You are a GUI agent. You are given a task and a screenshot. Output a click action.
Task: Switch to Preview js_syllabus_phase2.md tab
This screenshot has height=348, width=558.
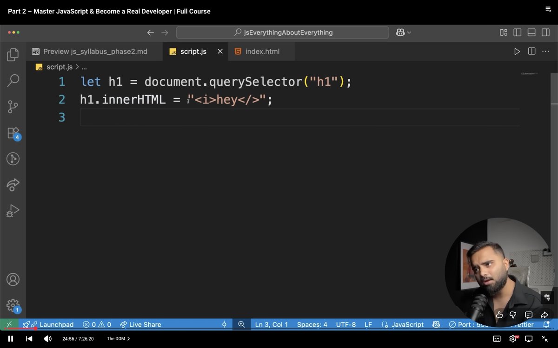(x=95, y=52)
